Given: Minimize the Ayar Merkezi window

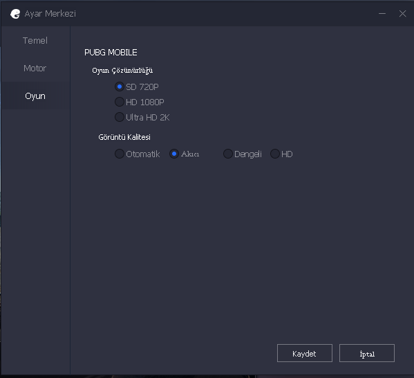Looking at the screenshot, I should 382,13.
